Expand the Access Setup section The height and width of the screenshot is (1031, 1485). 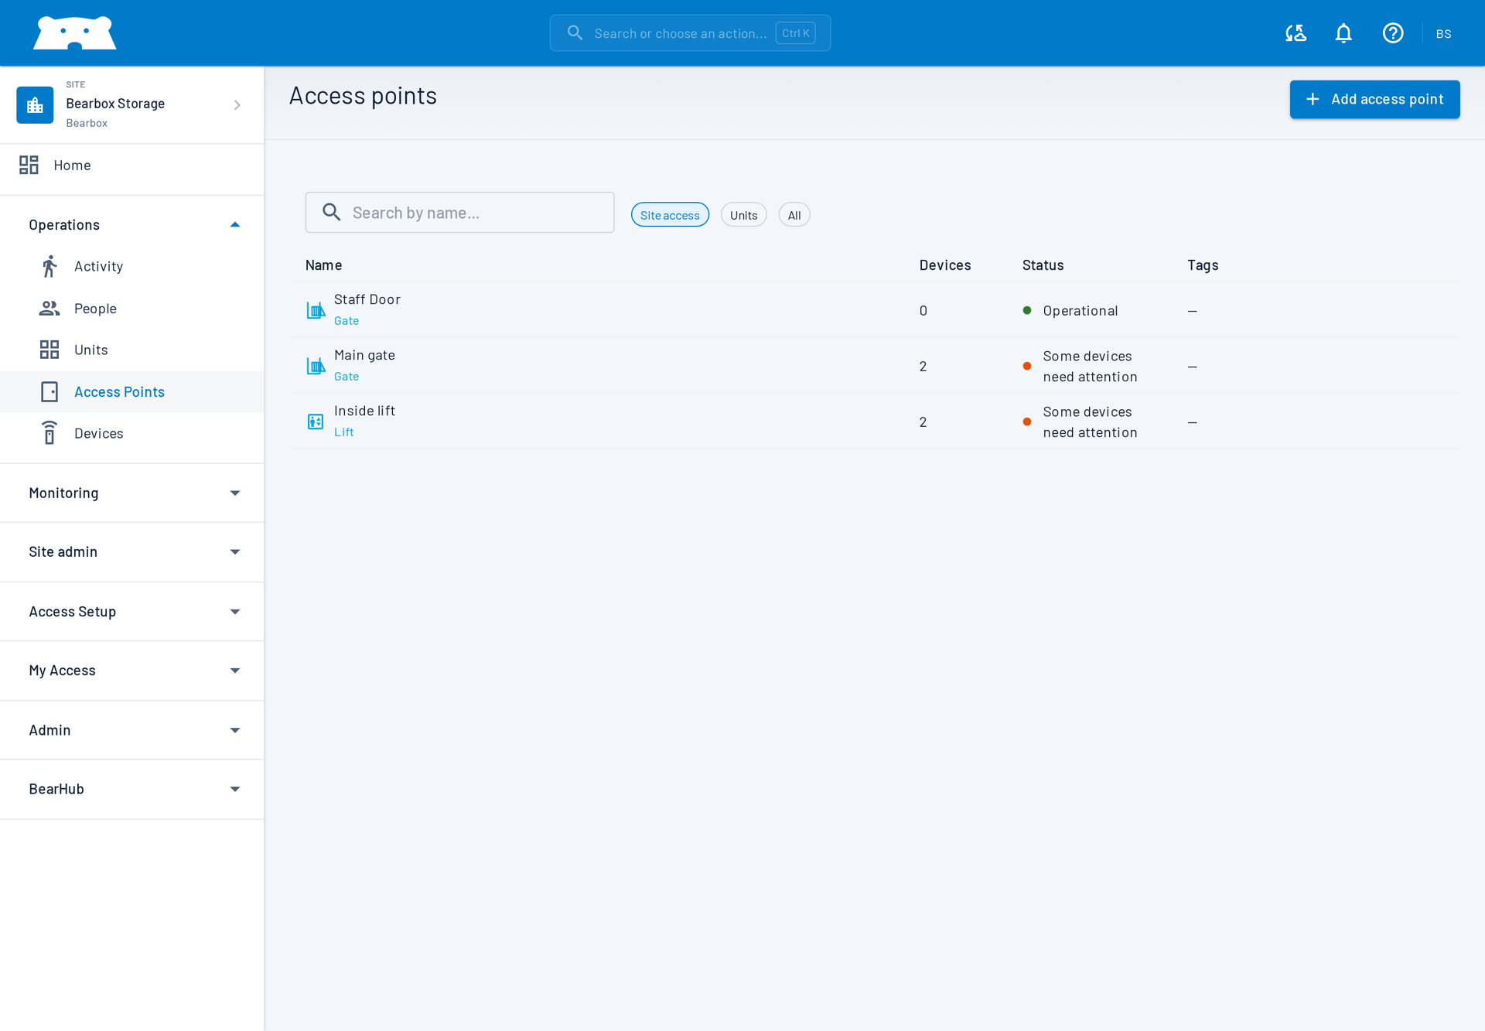click(131, 611)
